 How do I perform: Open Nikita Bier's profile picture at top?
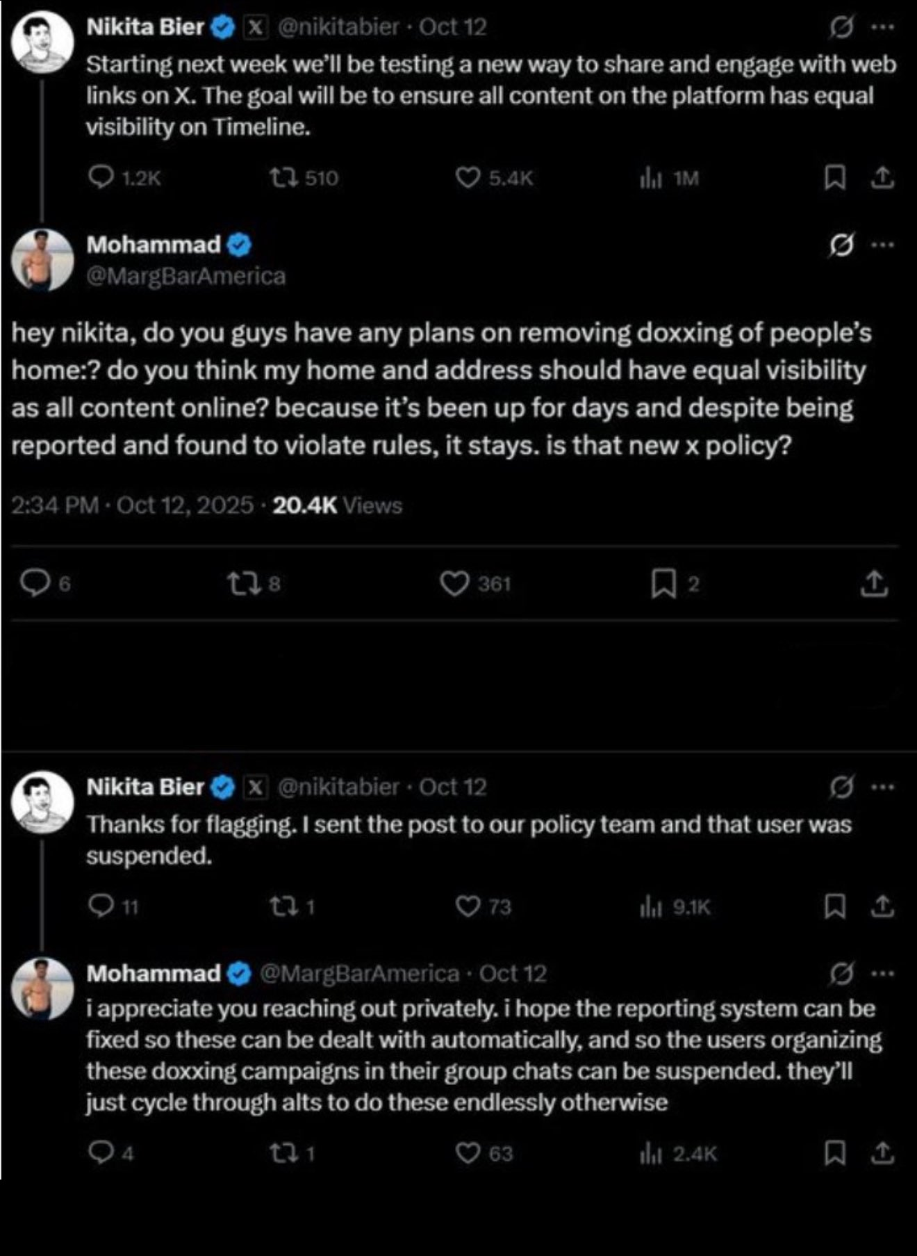pyautogui.click(x=42, y=42)
